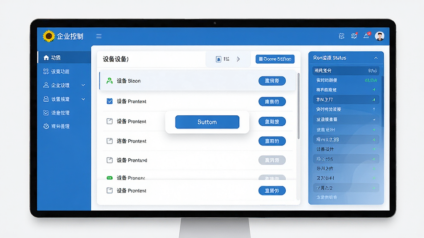Click the blue pill button in the bottom row

272,190
